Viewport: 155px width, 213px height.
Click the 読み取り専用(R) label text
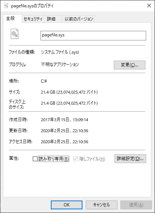pyautogui.click(x=54, y=159)
